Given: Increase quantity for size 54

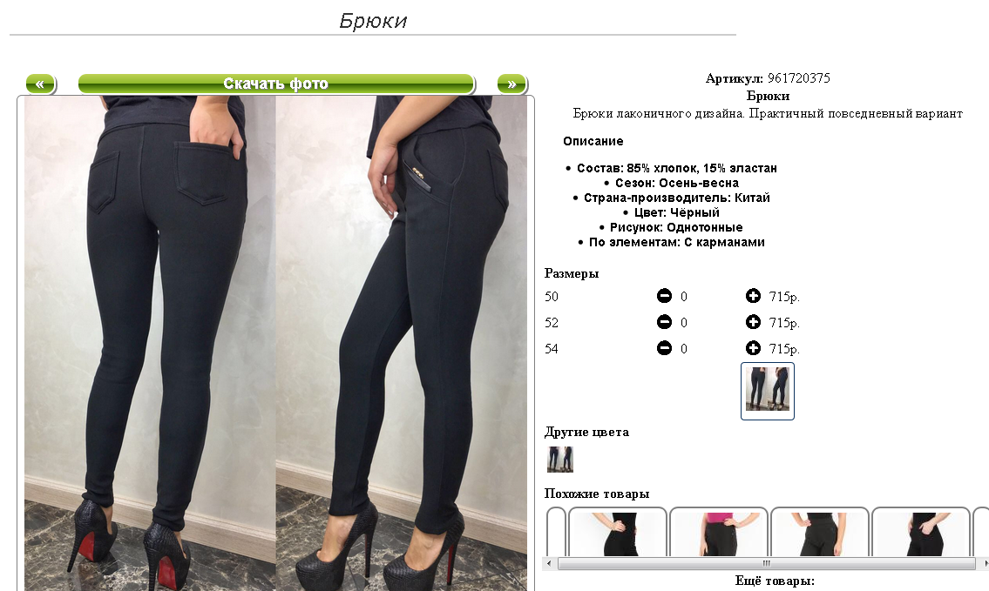Looking at the screenshot, I should tap(753, 348).
